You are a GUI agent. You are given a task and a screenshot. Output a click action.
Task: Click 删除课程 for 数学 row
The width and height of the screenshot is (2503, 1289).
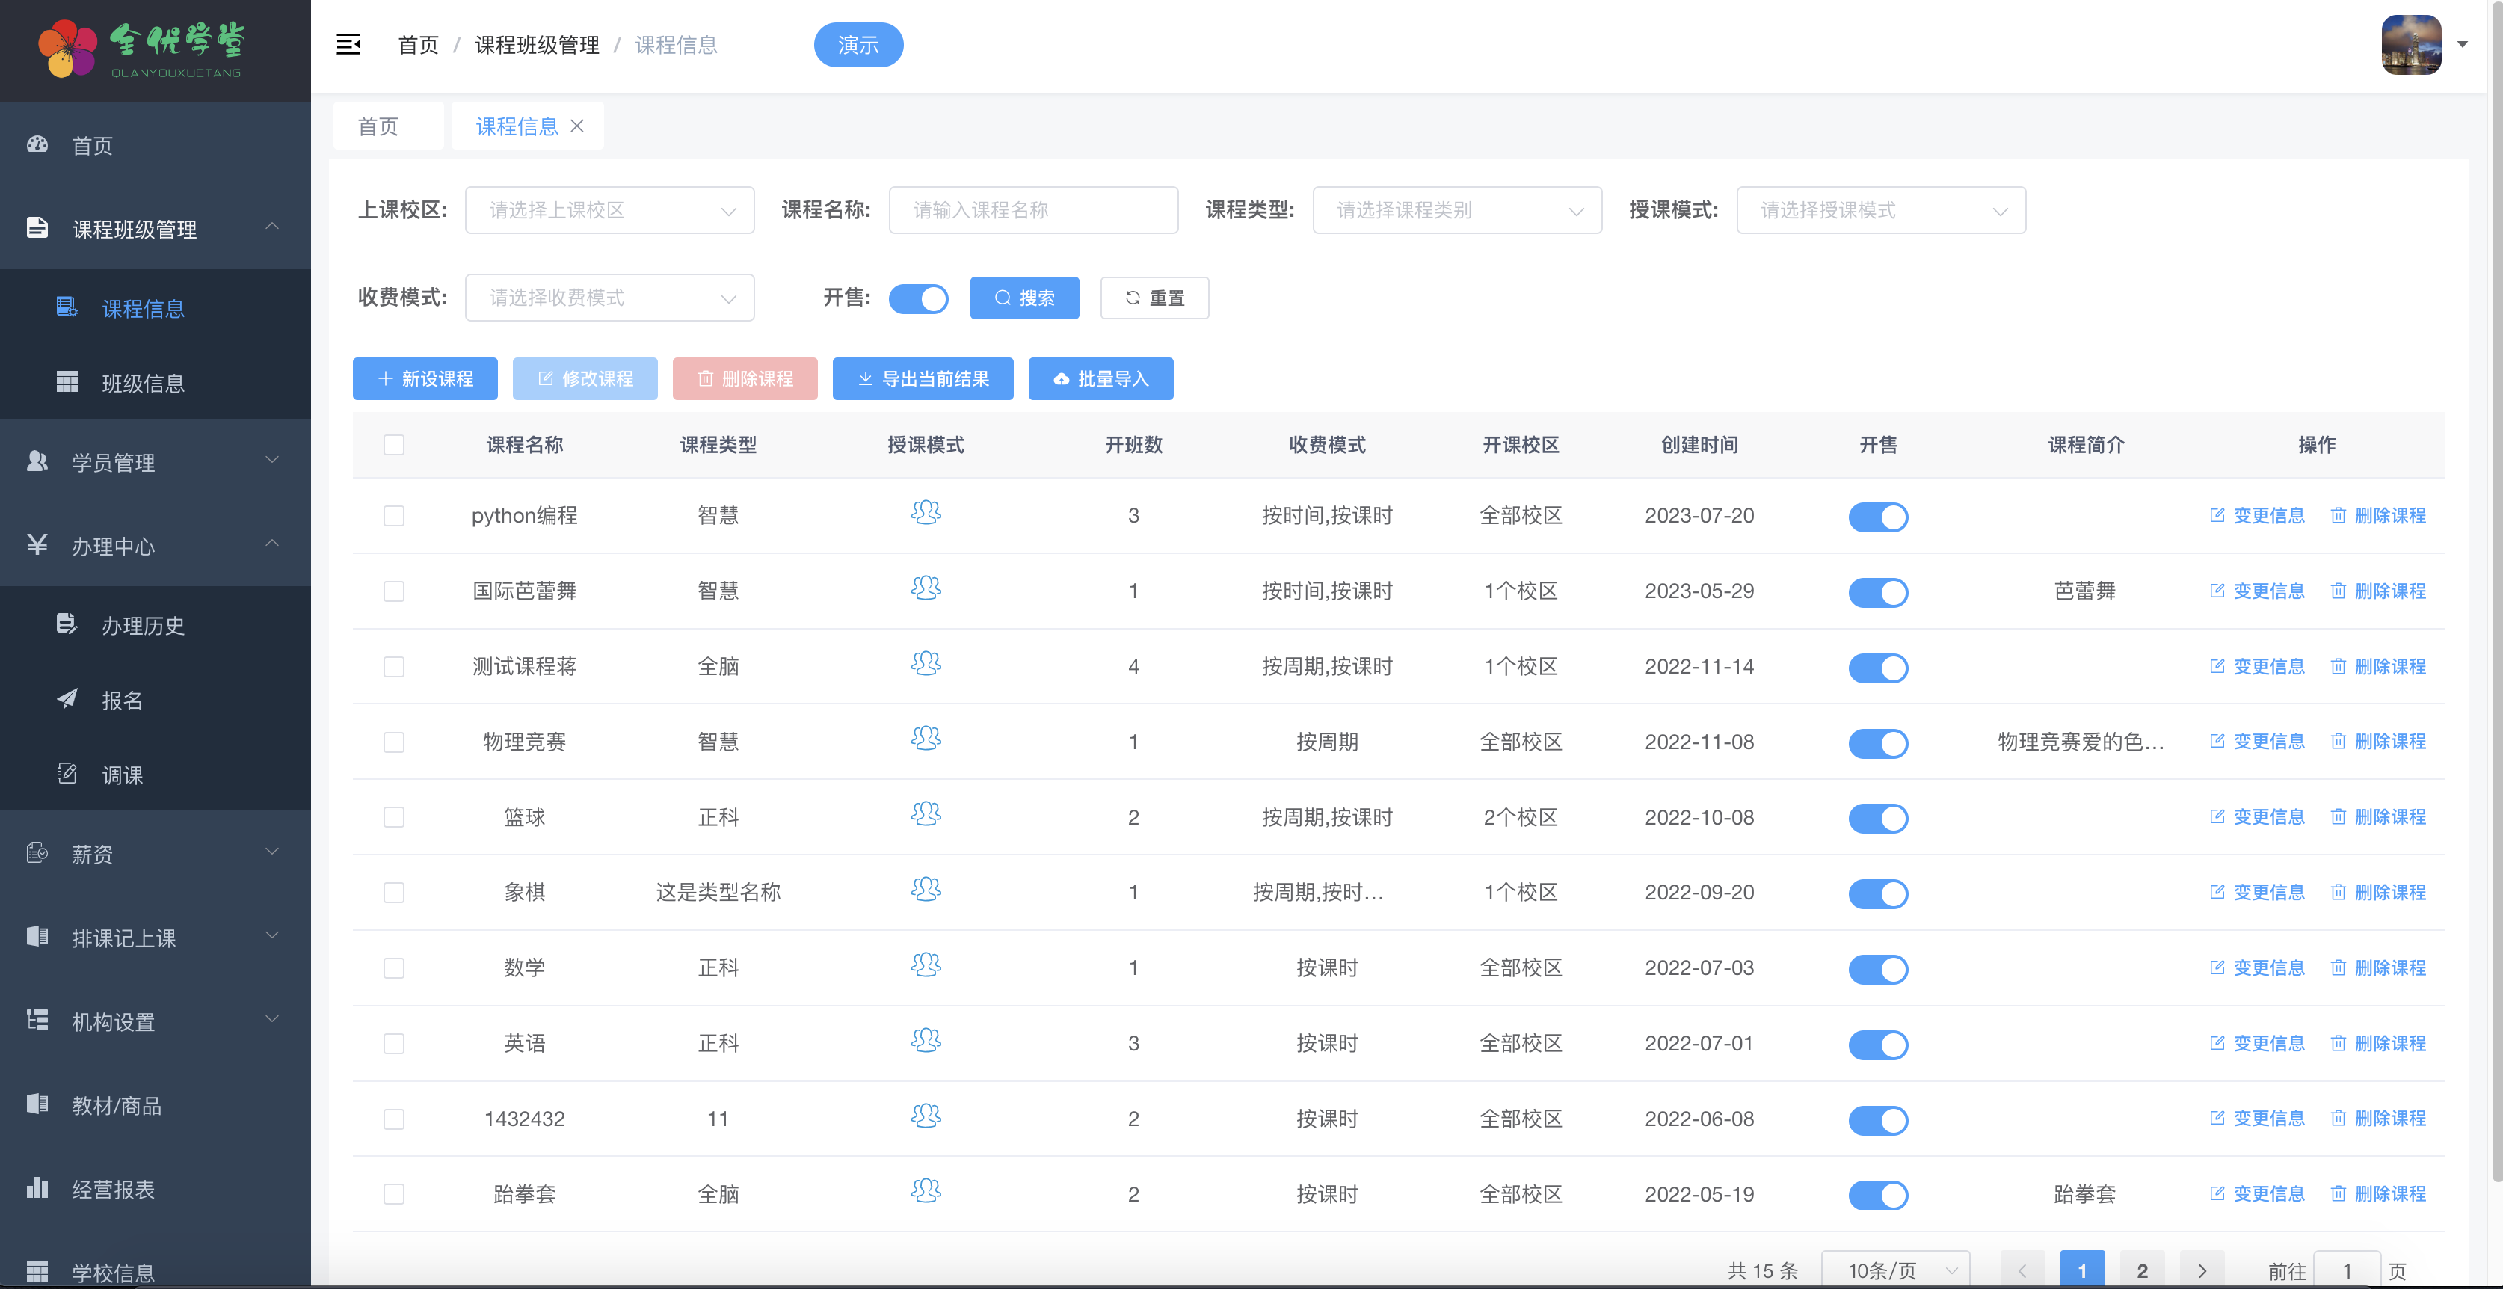(x=2377, y=968)
